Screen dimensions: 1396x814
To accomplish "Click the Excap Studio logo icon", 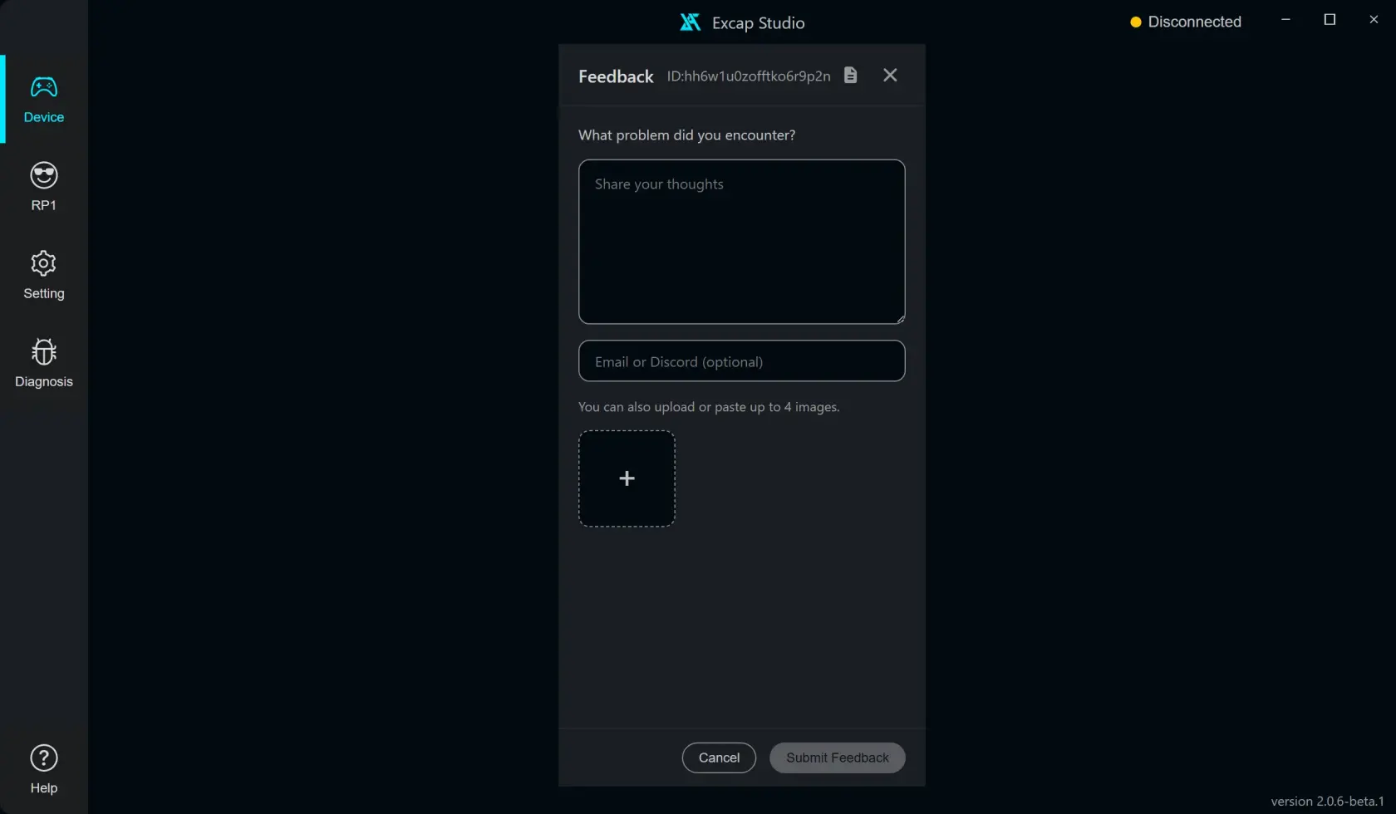I will [691, 22].
